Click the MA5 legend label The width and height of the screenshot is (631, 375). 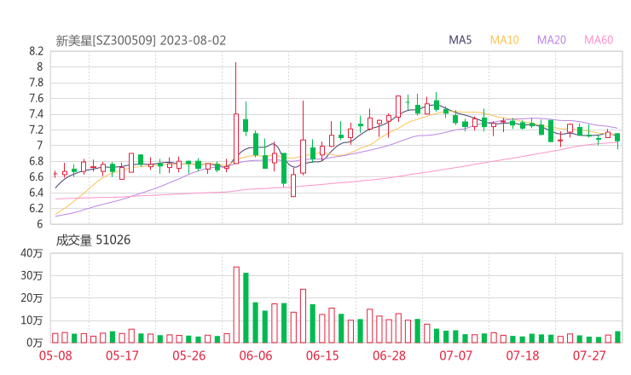tap(460, 40)
